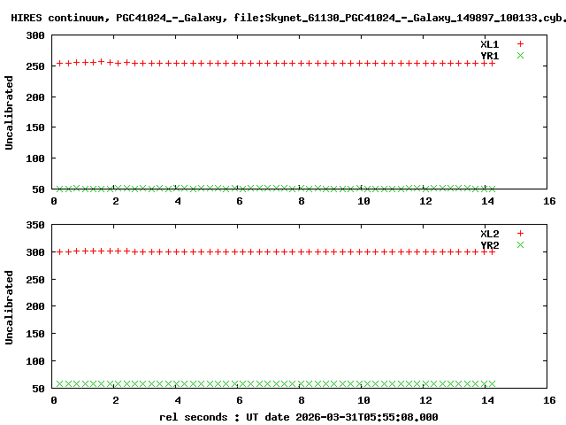
Task: Click the 300 tick label on top plot
Action: pyautogui.click(x=35, y=35)
